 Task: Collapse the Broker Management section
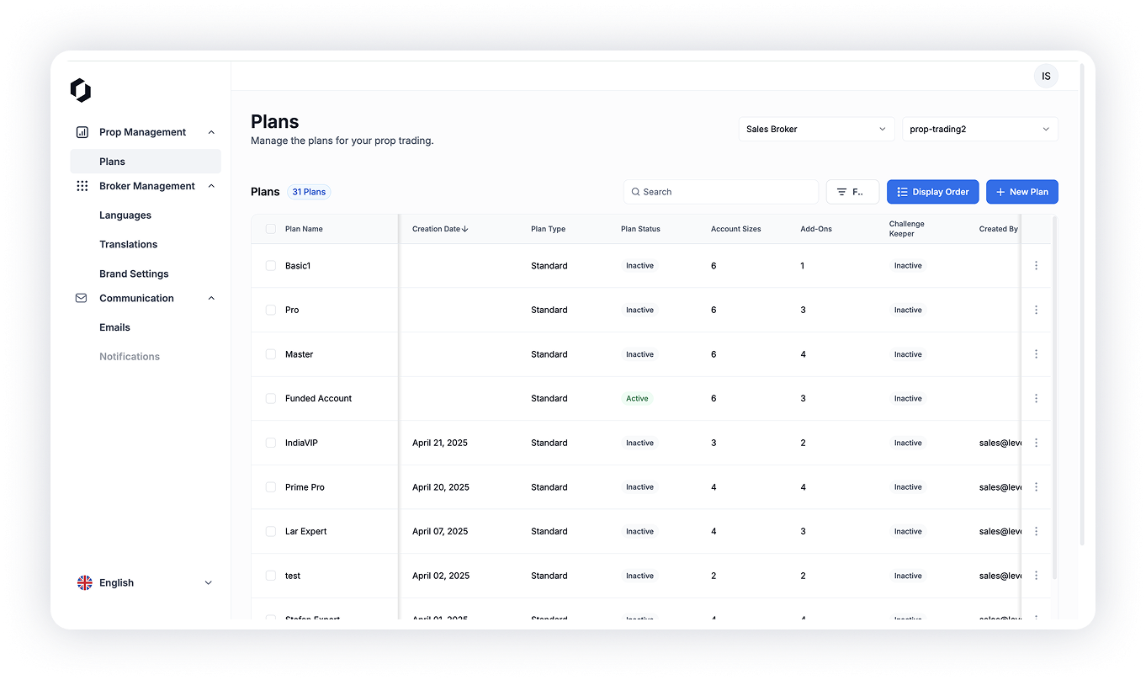[211, 186]
